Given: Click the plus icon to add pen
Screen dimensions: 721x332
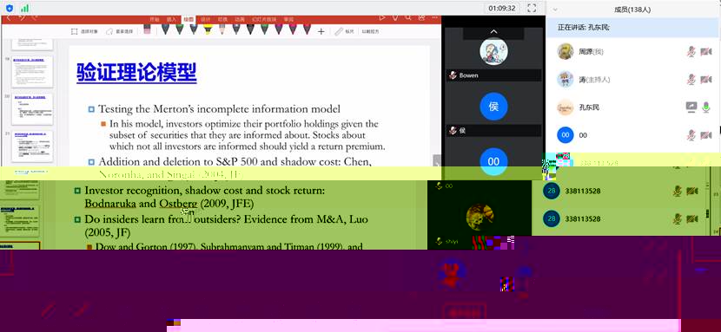Looking at the screenshot, I should pyautogui.click(x=321, y=31).
